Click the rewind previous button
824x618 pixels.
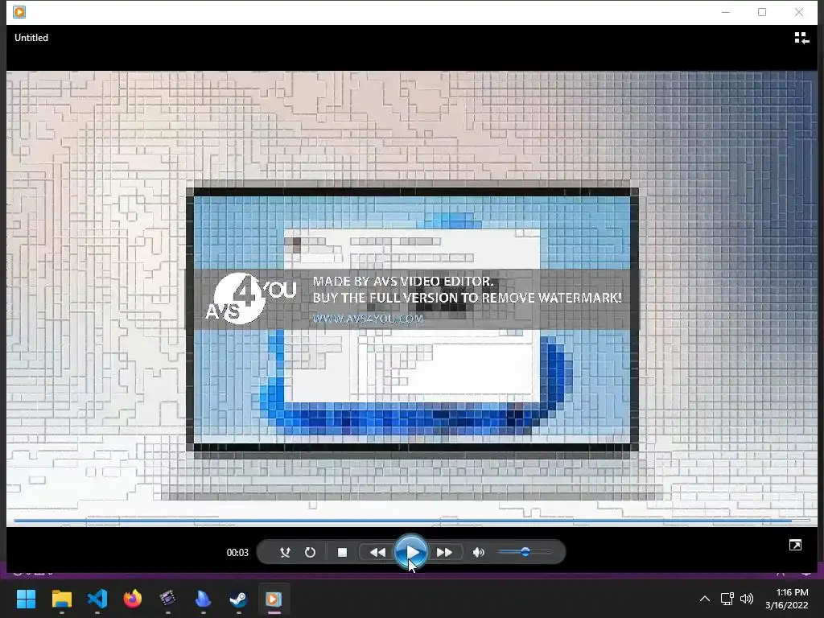tap(377, 552)
